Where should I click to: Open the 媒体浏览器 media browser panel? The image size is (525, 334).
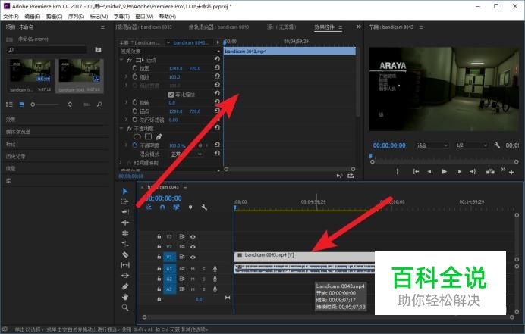click(x=18, y=132)
